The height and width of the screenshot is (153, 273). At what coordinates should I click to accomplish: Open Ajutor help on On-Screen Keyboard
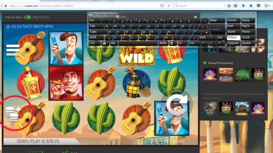point(248,43)
